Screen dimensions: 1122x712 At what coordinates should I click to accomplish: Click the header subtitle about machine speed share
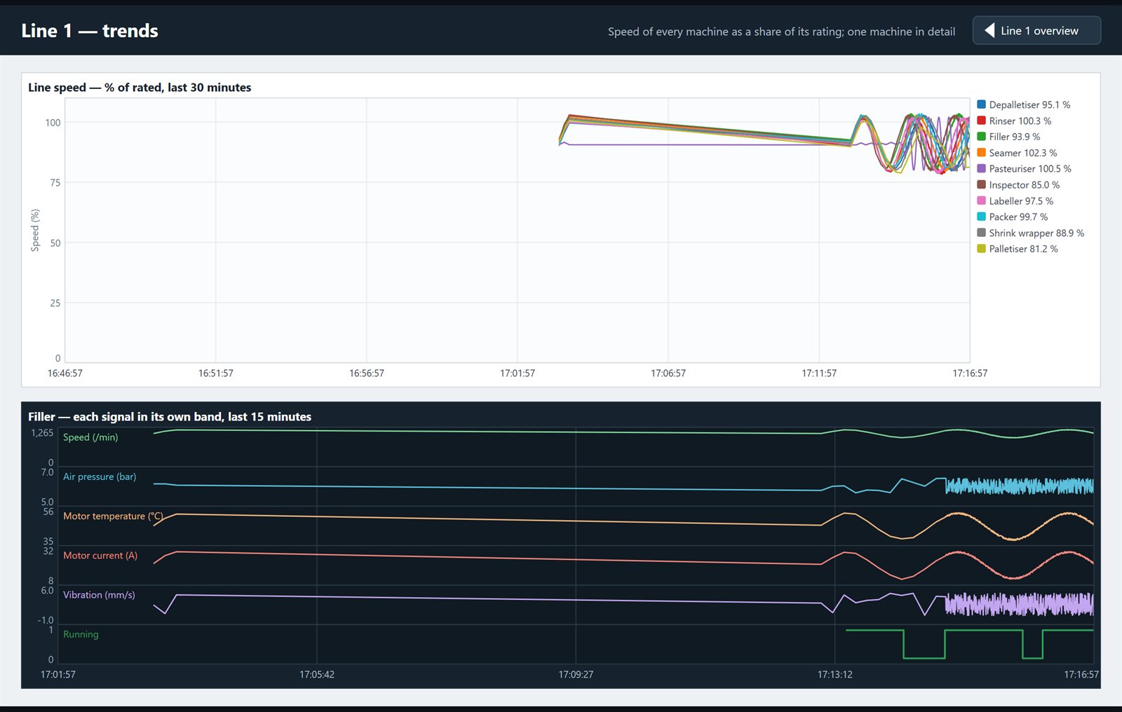781,32
